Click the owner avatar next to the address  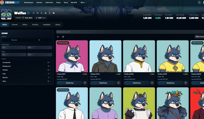click(23, 18)
